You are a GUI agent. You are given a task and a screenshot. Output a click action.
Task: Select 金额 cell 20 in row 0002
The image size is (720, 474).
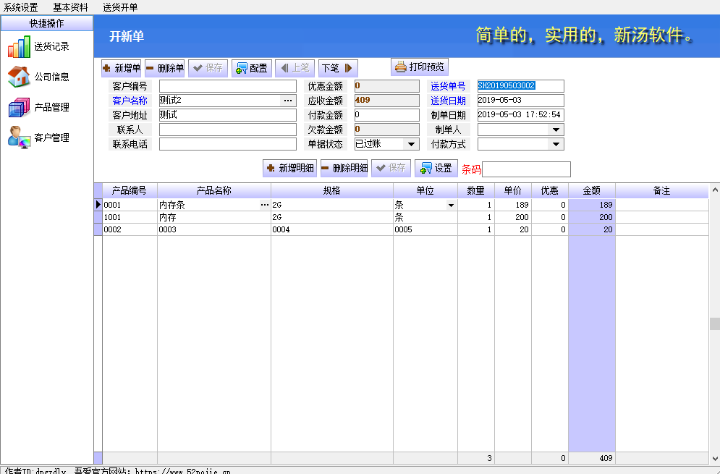tap(592, 229)
